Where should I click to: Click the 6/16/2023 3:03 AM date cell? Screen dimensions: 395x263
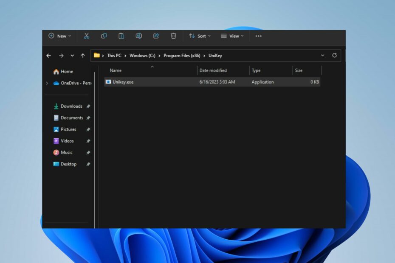pyautogui.click(x=217, y=82)
